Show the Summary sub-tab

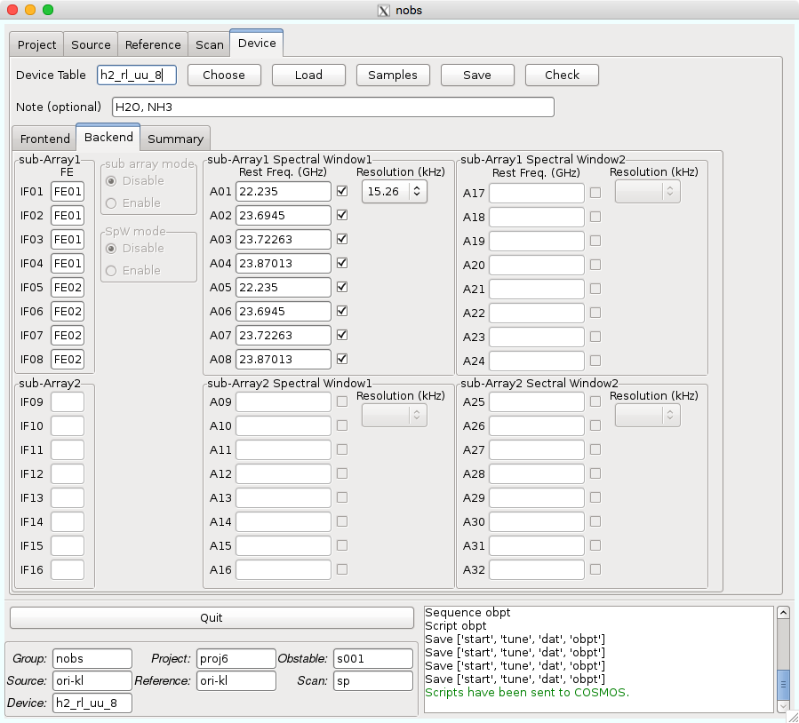pyautogui.click(x=175, y=139)
